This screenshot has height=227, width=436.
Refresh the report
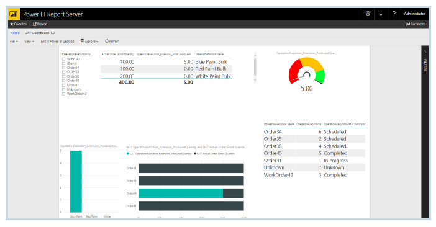112,41
